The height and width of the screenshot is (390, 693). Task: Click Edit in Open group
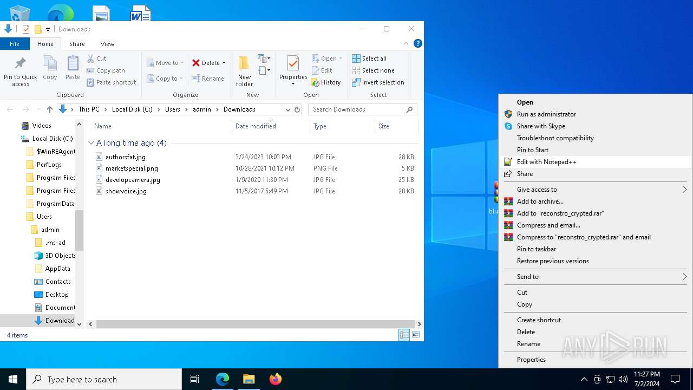coord(322,70)
